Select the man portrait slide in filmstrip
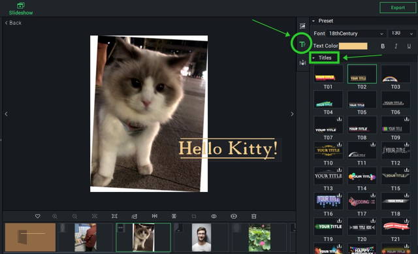418x254 pixels. (201, 237)
